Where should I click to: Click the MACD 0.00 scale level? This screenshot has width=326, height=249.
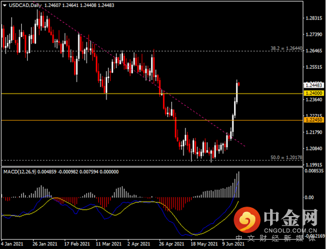309,197
